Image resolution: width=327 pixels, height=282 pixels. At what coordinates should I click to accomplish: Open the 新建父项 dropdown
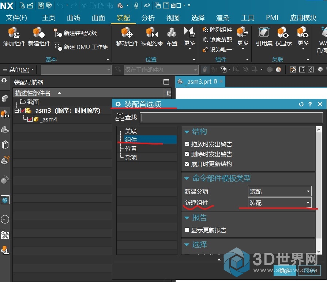pos(279,191)
